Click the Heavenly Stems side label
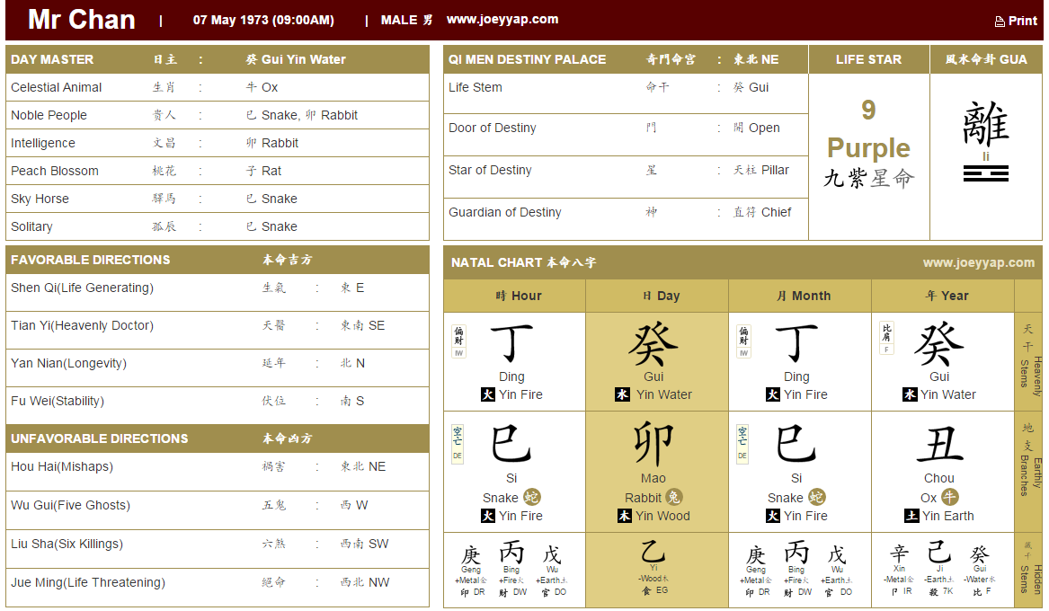Image resolution: width=1049 pixels, height=611 pixels. pos(1029,361)
